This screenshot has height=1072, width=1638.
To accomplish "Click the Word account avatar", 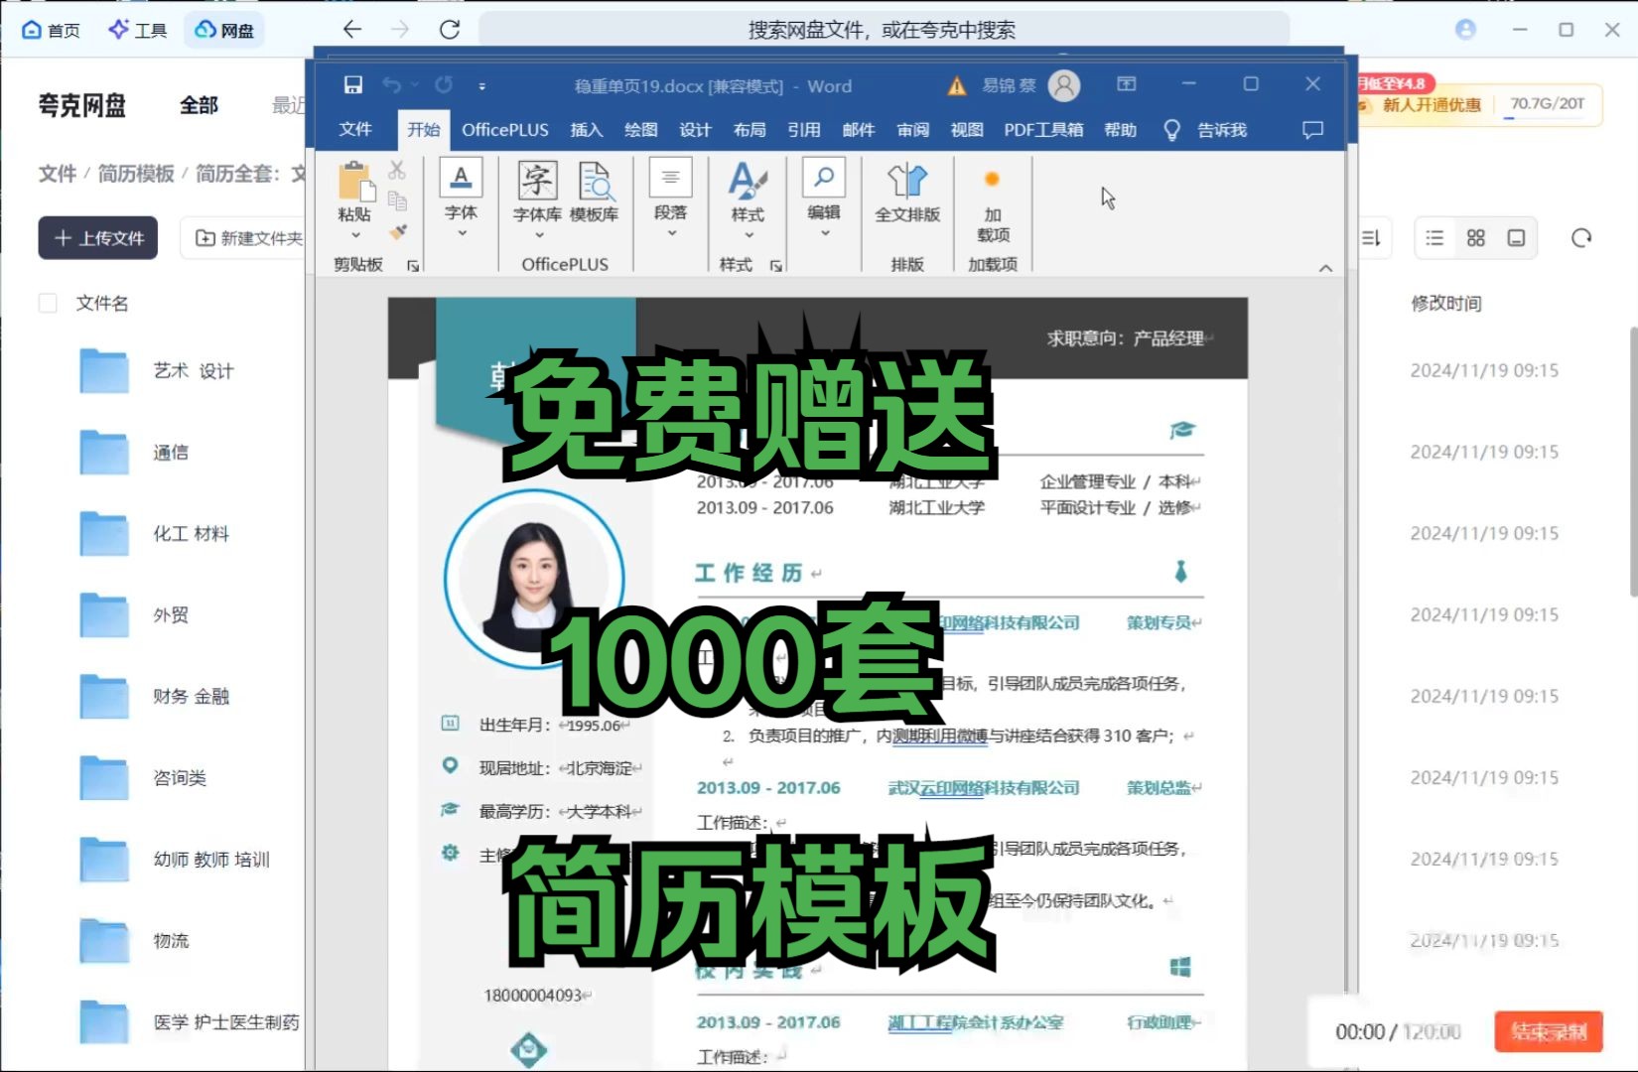I will (x=1064, y=86).
